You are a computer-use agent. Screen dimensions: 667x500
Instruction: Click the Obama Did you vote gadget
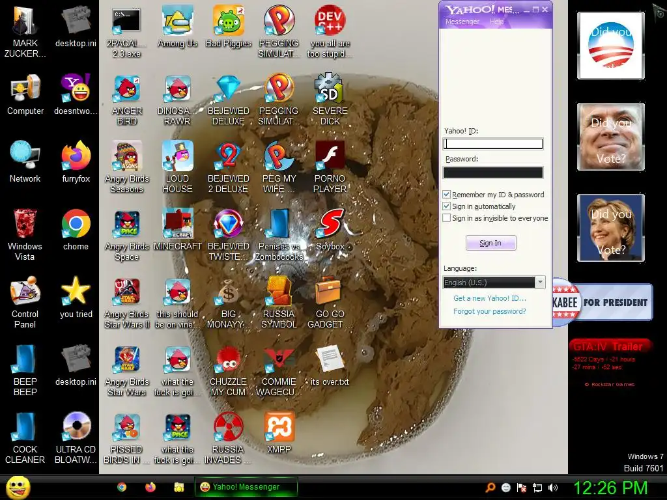tap(610, 46)
